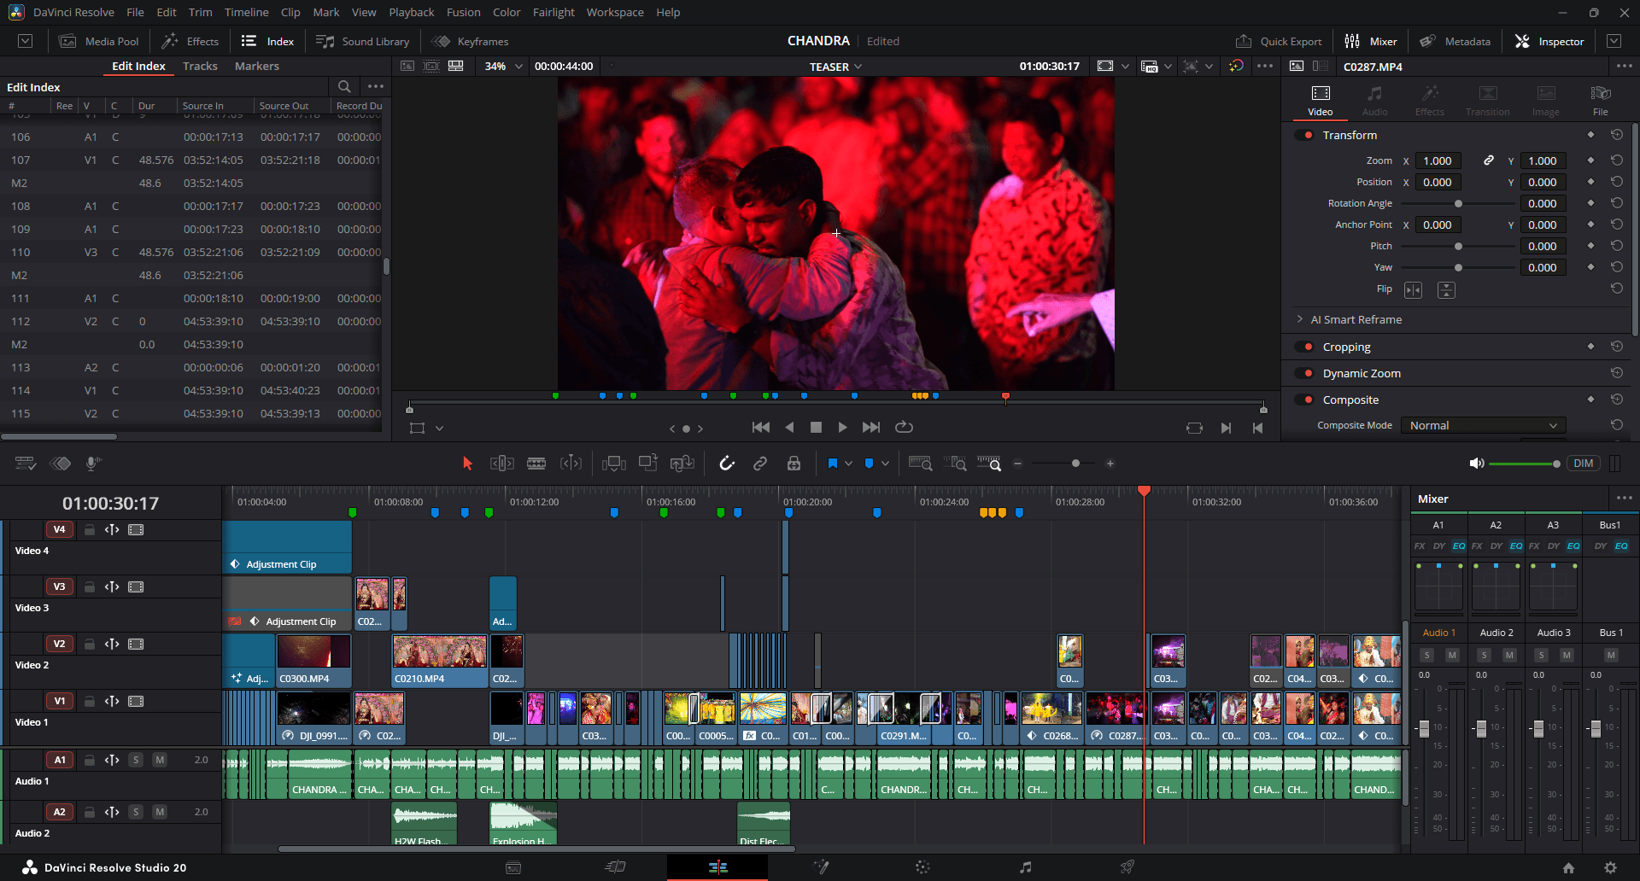
Task: Adjust the timeline zoom slider
Action: point(1075,464)
